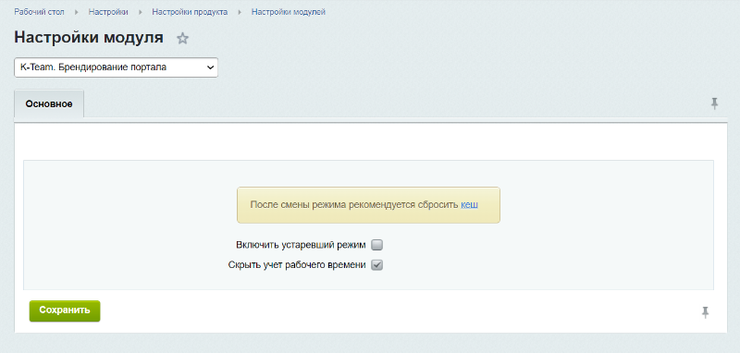740x353 pixels.
Task: Click breadcrumb arrow after Рабочий стол
Action: pyautogui.click(x=77, y=12)
